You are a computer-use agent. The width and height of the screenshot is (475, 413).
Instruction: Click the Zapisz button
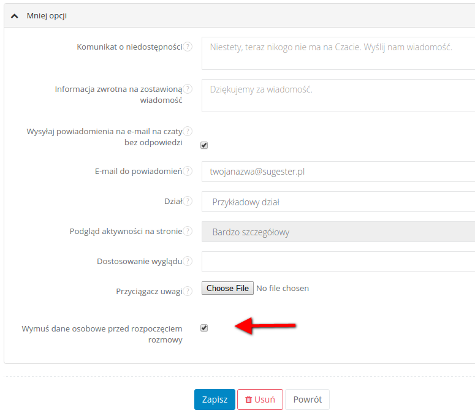215,400
